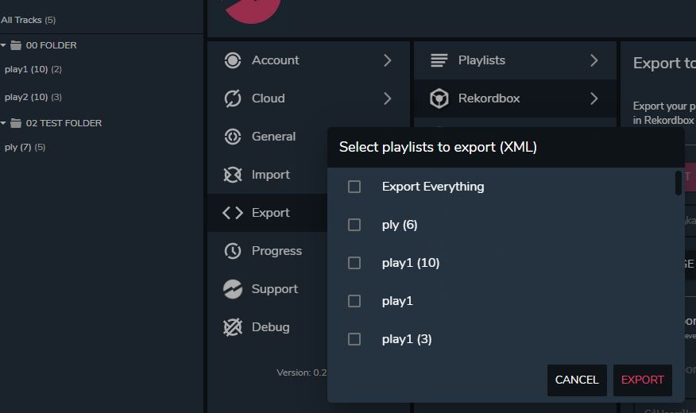Collapse the 00 FOLDER tree node
Screen dimensions: 696x413
(4, 45)
